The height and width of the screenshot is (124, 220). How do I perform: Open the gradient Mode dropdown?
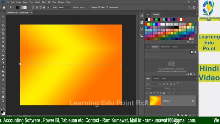coord(65,8)
